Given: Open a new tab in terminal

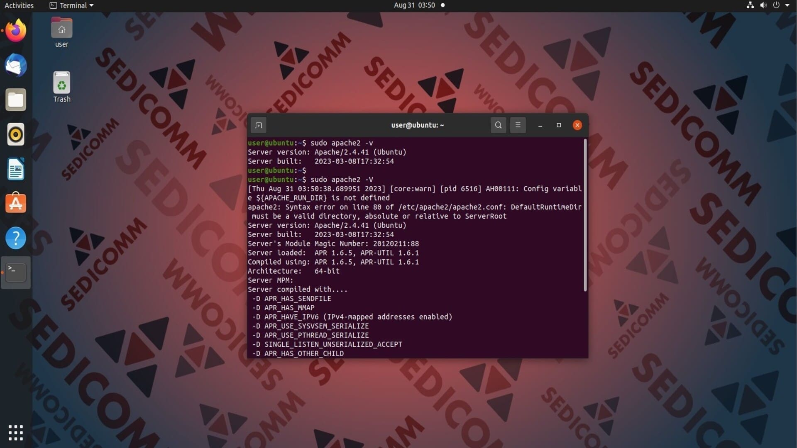Looking at the screenshot, I should coord(259,125).
